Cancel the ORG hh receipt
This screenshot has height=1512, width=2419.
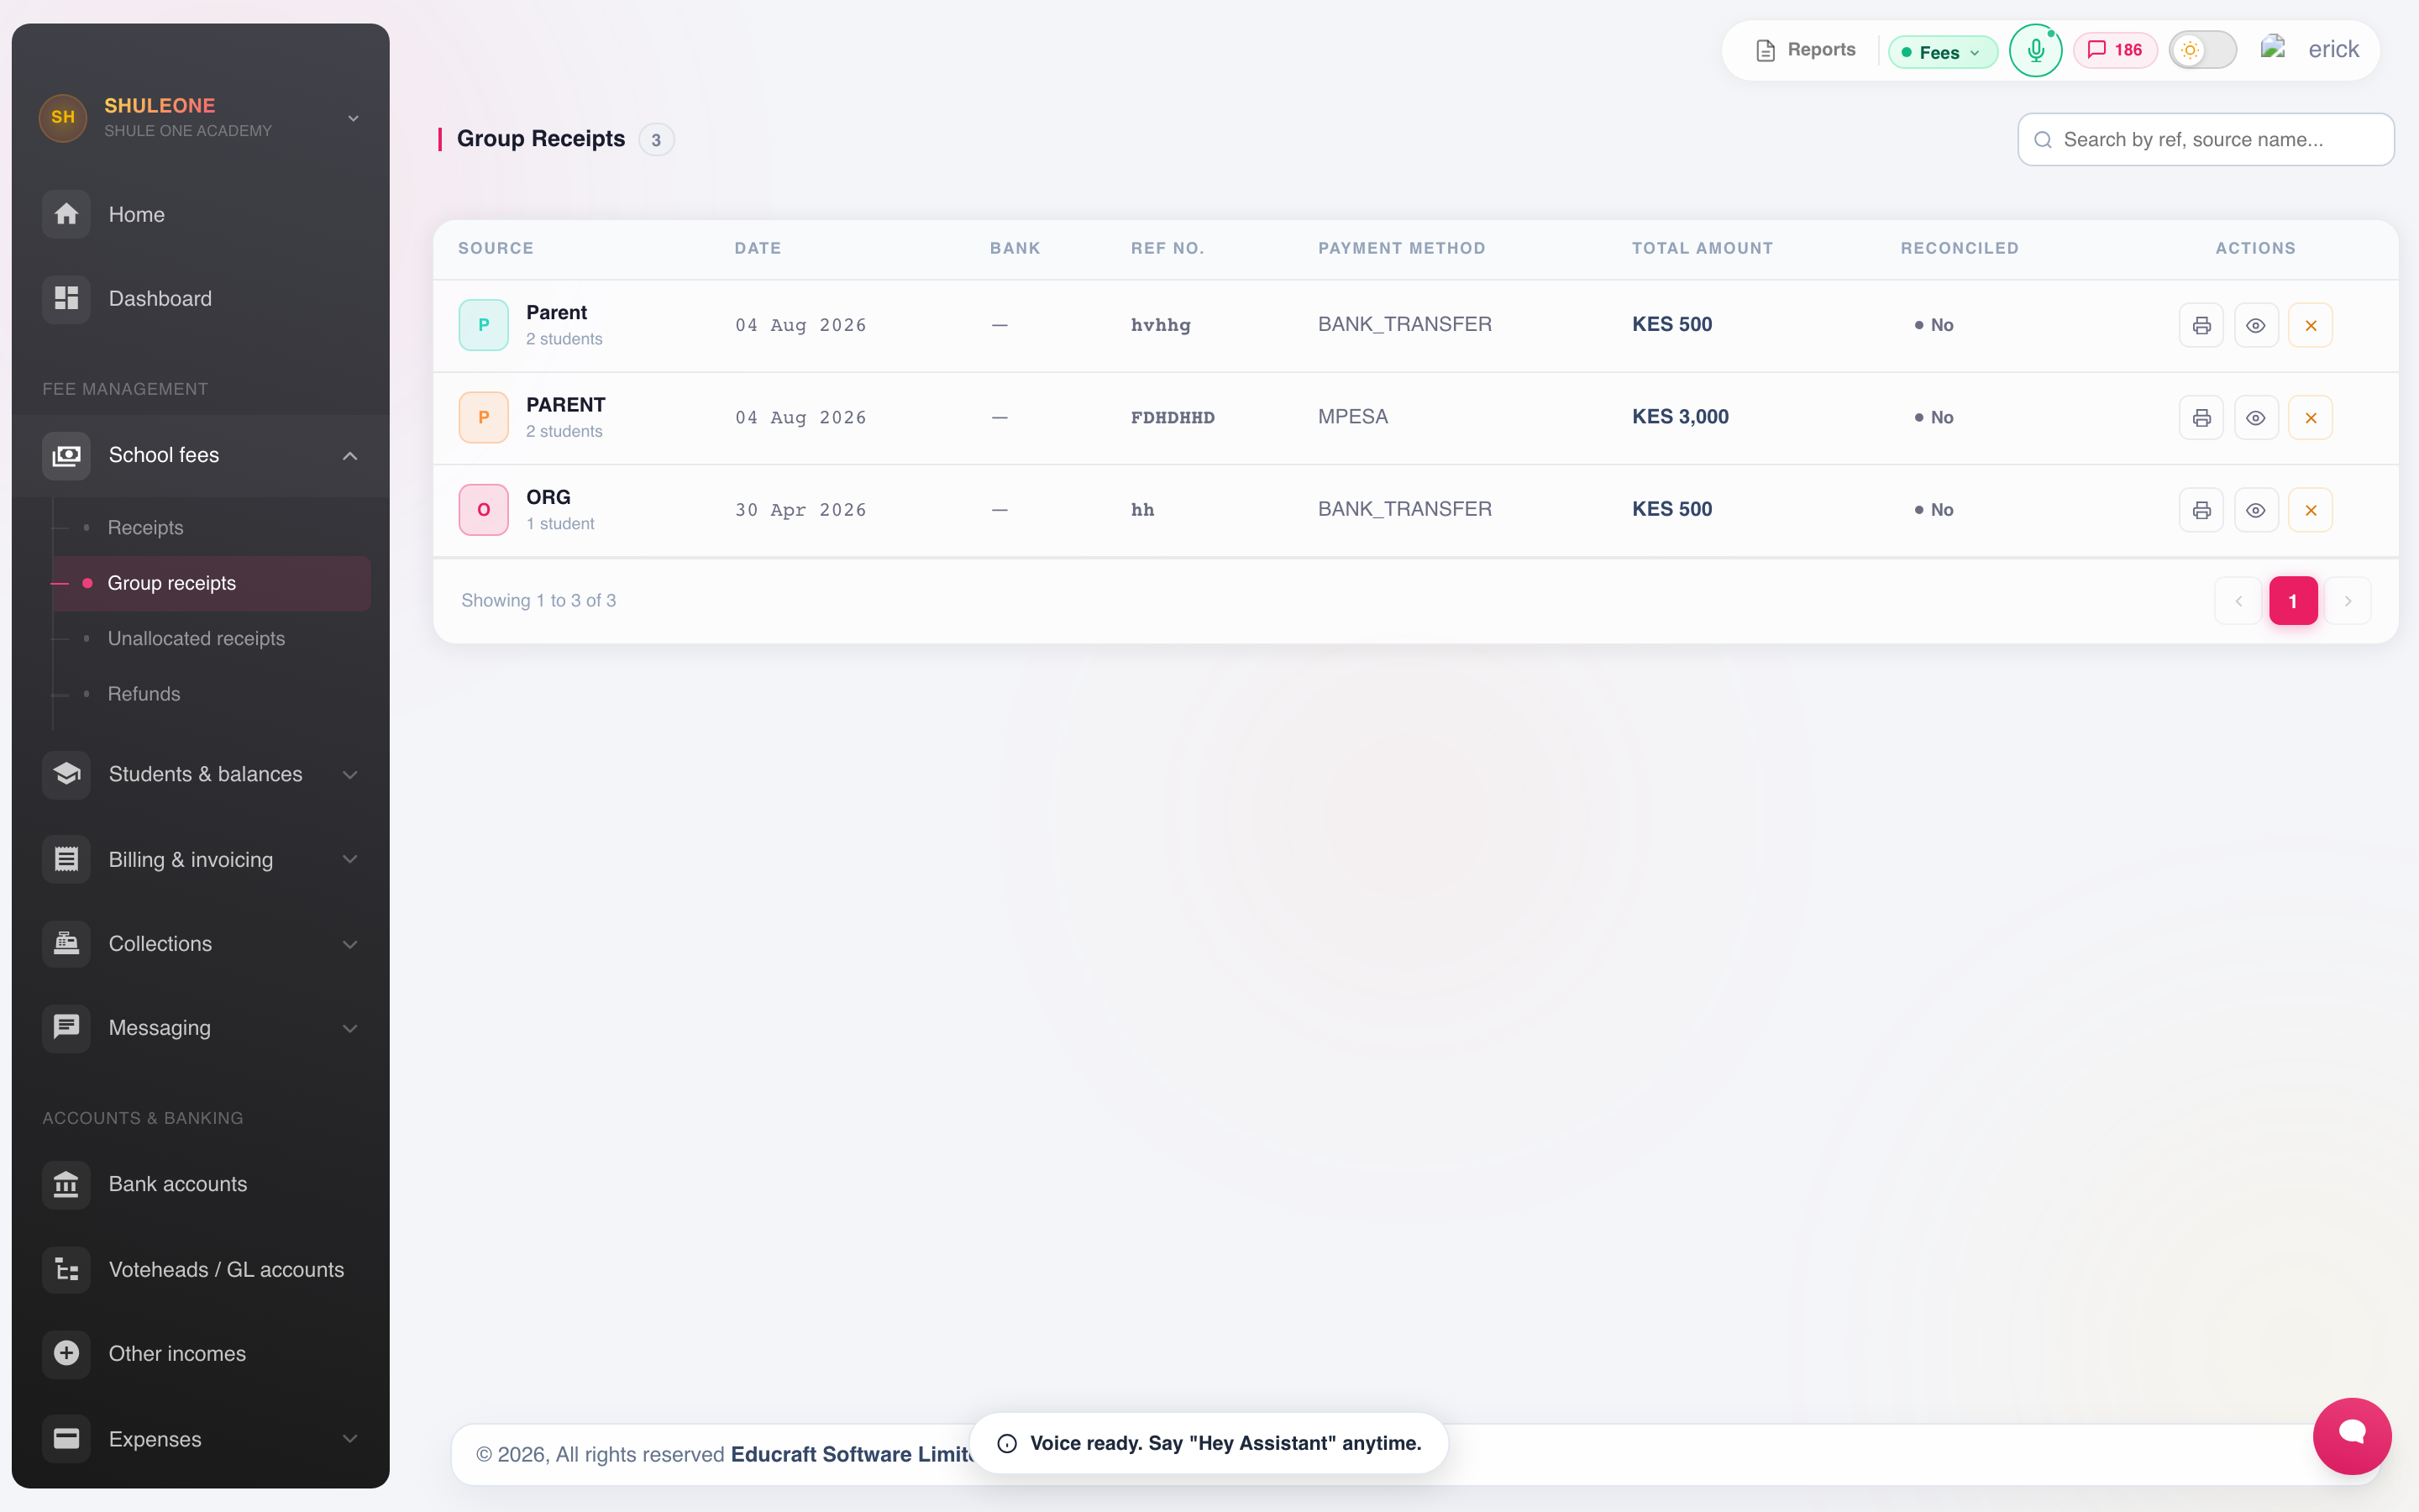click(2311, 510)
